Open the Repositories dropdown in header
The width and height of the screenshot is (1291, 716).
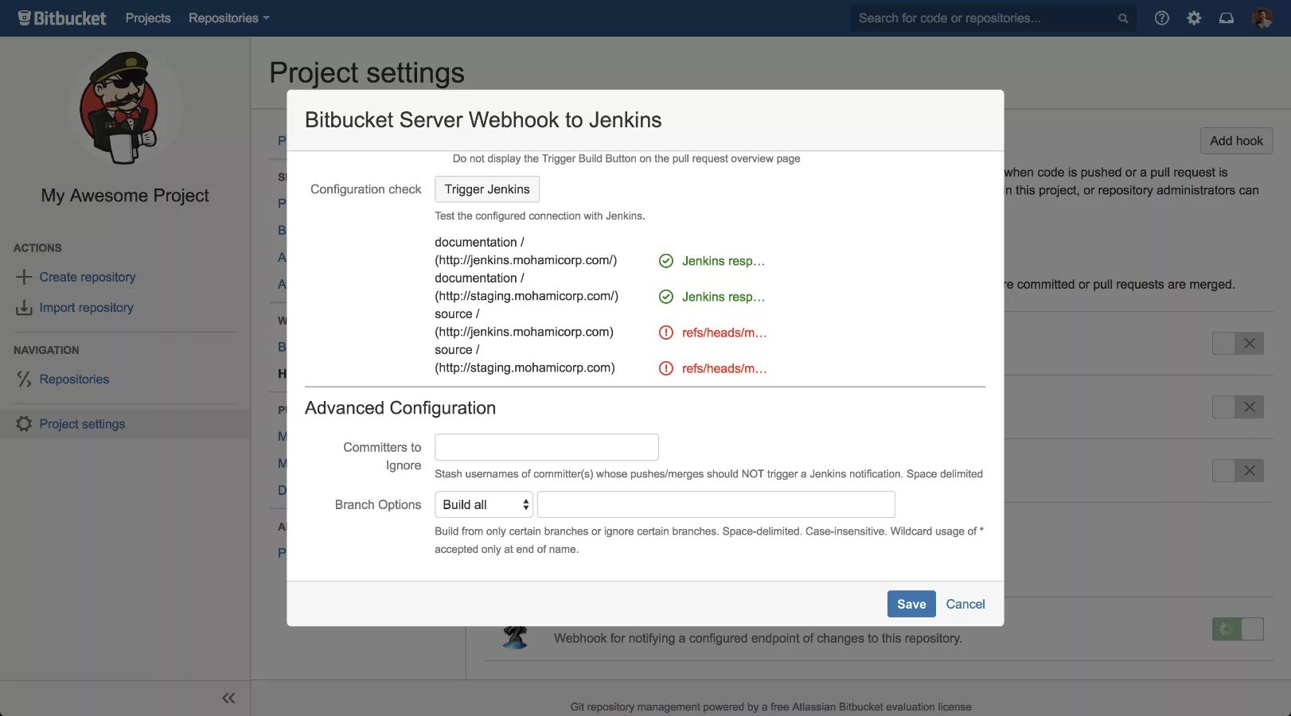[229, 18]
